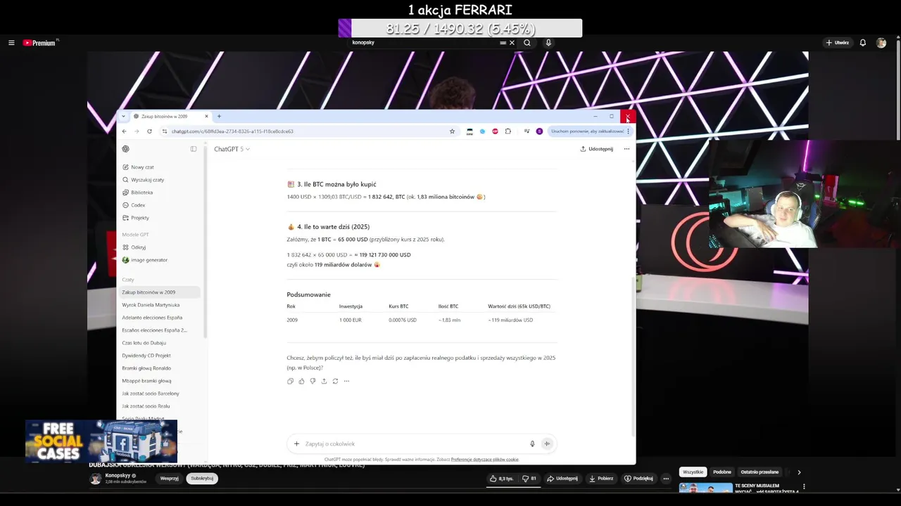Open the 'Adelanto elecciones España' chat
The height and width of the screenshot is (506, 901).
point(160,318)
